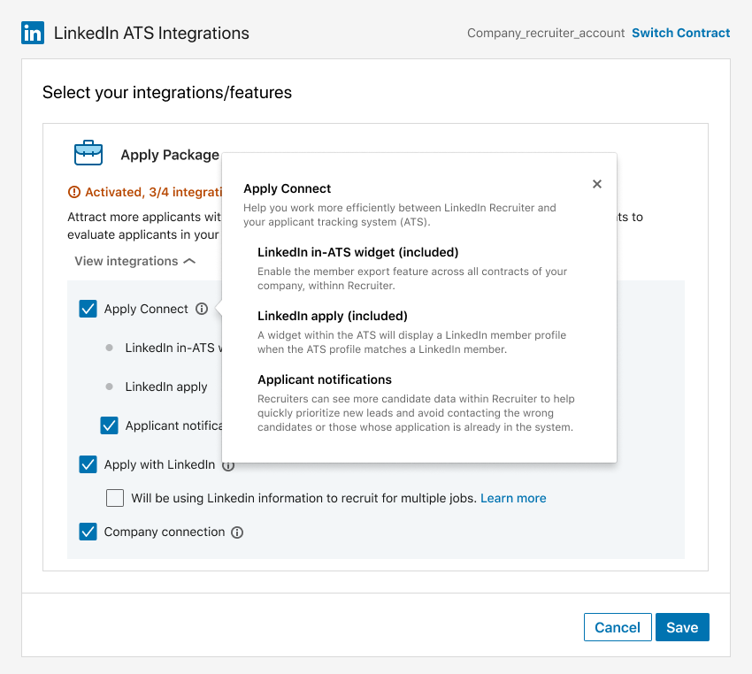Uncheck the Company connection checkbox

pos(88,532)
